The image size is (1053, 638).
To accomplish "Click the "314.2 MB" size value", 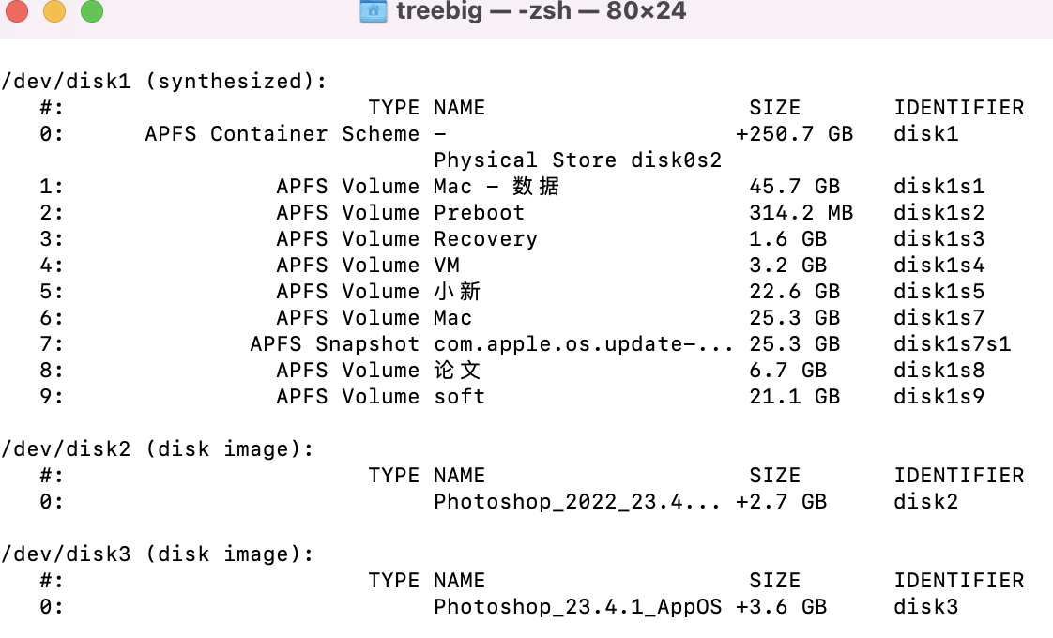I will [x=801, y=213].
